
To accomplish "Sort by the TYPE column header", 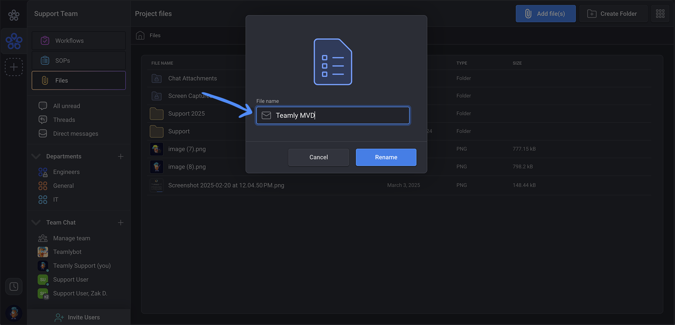I will click(462, 63).
